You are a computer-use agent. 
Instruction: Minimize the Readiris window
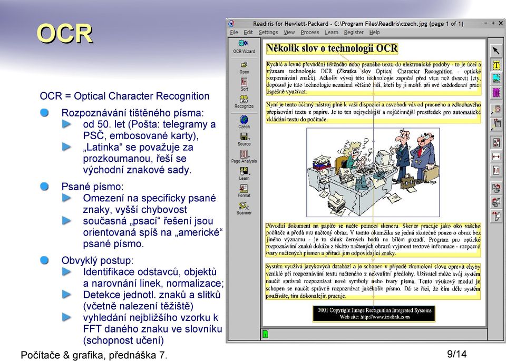pyautogui.click(x=485, y=23)
